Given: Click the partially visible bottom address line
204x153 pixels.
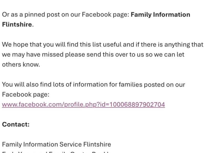Looking at the screenshot, I should pos(58,152).
